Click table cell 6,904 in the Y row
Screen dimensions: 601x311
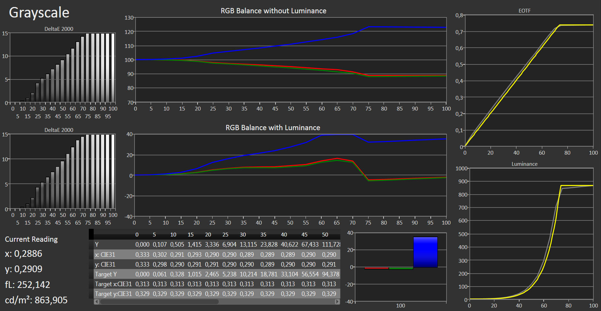point(229,245)
